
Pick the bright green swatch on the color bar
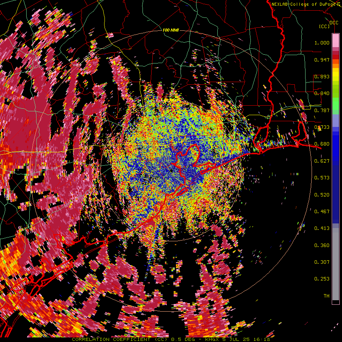(x=336, y=104)
